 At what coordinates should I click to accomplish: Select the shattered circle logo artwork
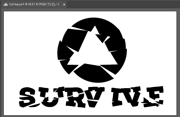pos(92,50)
